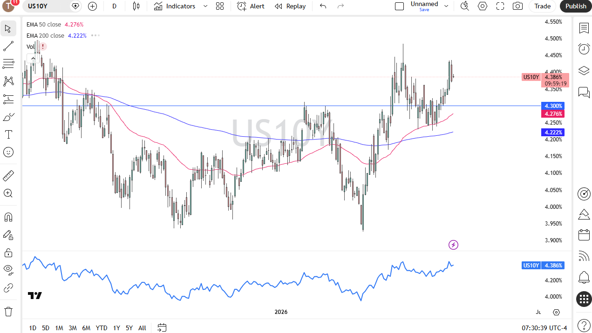Create an Alert
This screenshot has width=592, height=333.
pos(251,6)
